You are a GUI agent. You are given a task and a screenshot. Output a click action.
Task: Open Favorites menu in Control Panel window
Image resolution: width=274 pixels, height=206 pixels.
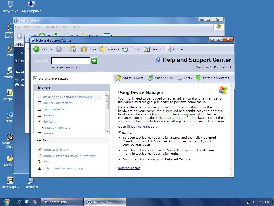click(51, 27)
